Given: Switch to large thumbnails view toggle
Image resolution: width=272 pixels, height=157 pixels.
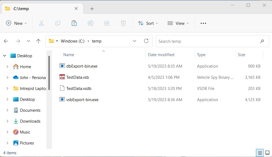Looking at the screenshot, I should click(x=268, y=153).
